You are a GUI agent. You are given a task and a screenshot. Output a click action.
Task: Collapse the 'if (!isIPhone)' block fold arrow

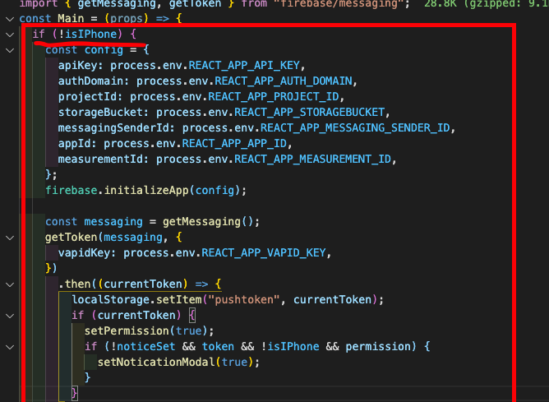(x=10, y=35)
